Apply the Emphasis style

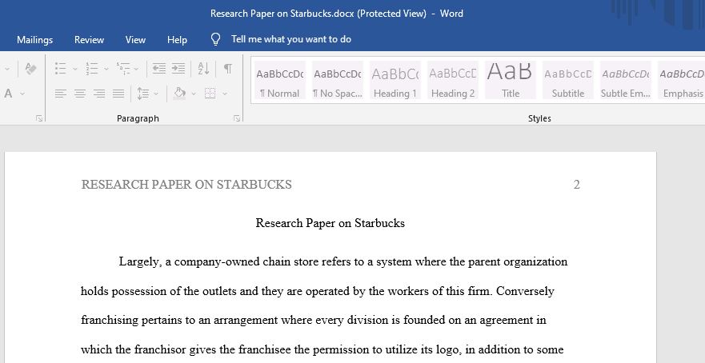coord(682,81)
